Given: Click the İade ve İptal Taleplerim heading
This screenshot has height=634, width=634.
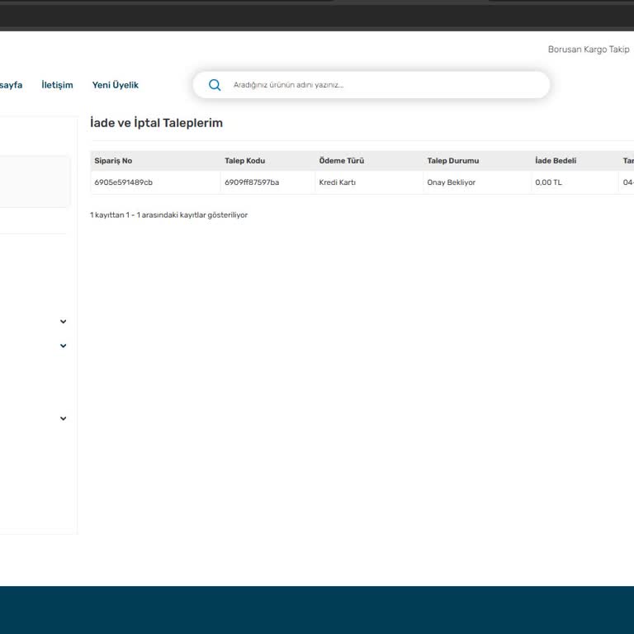Looking at the screenshot, I should pos(156,123).
